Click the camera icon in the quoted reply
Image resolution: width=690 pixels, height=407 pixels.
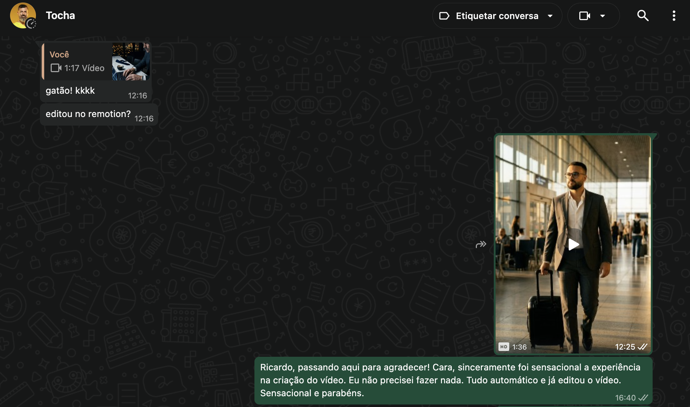[x=55, y=68]
